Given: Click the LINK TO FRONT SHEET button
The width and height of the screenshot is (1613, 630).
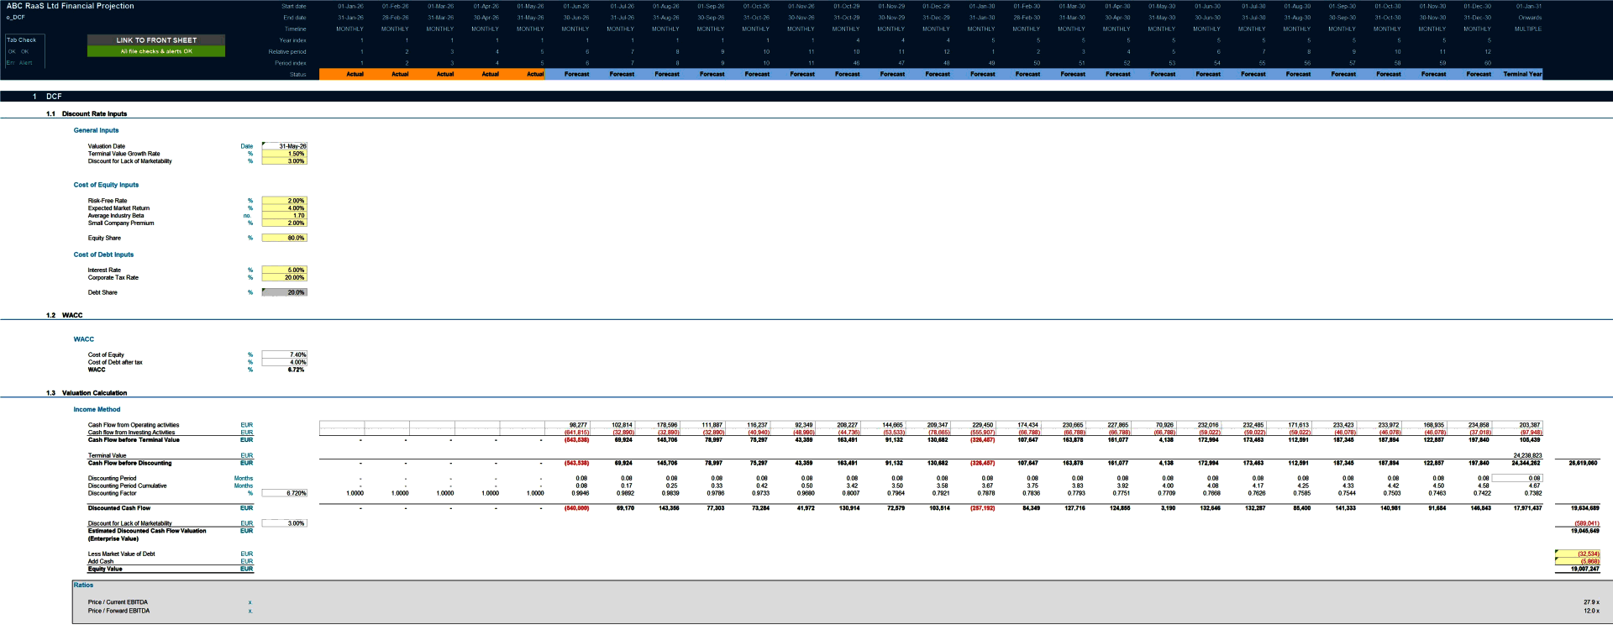Looking at the screenshot, I should pos(156,39).
